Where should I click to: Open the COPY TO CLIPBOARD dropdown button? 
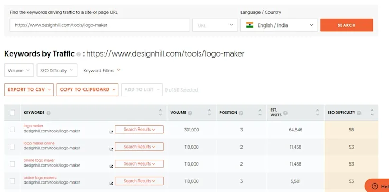click(87, 89)
